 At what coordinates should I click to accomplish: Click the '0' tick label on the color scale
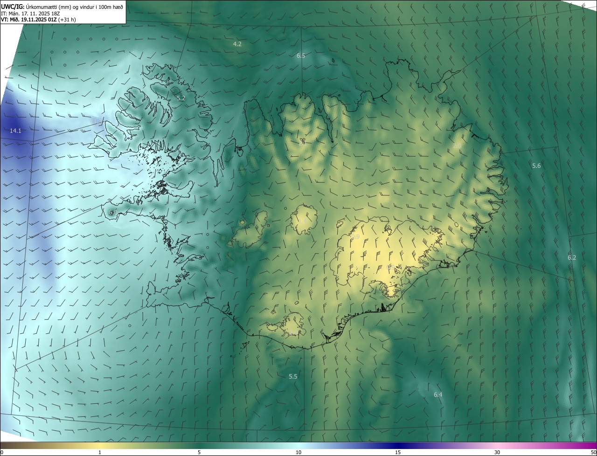(2, 452)
